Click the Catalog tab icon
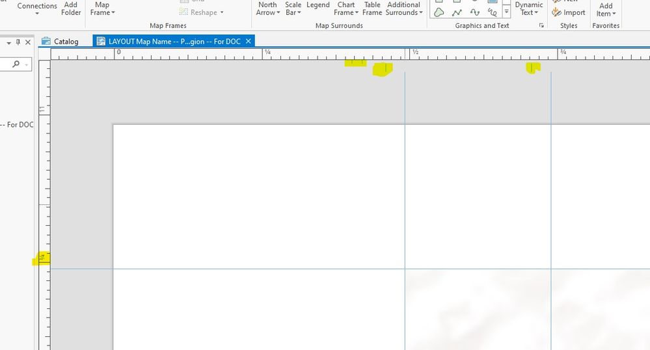 pos(46,41)
